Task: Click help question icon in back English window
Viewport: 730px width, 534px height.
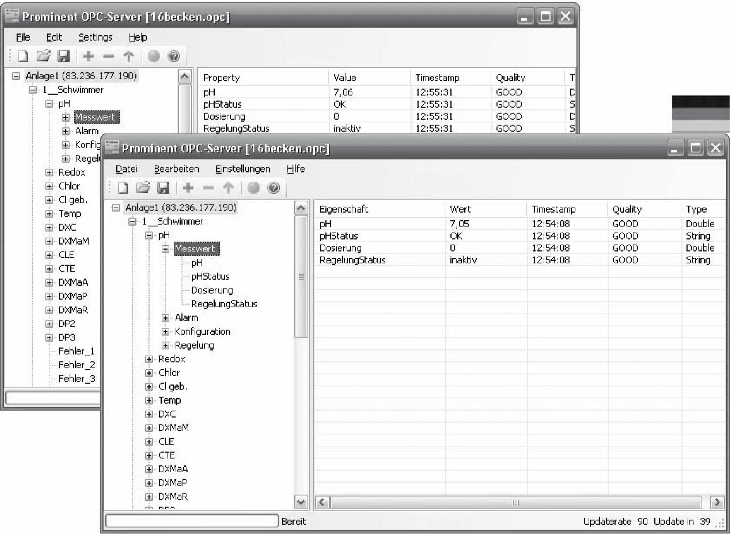Action: (174, 56)
